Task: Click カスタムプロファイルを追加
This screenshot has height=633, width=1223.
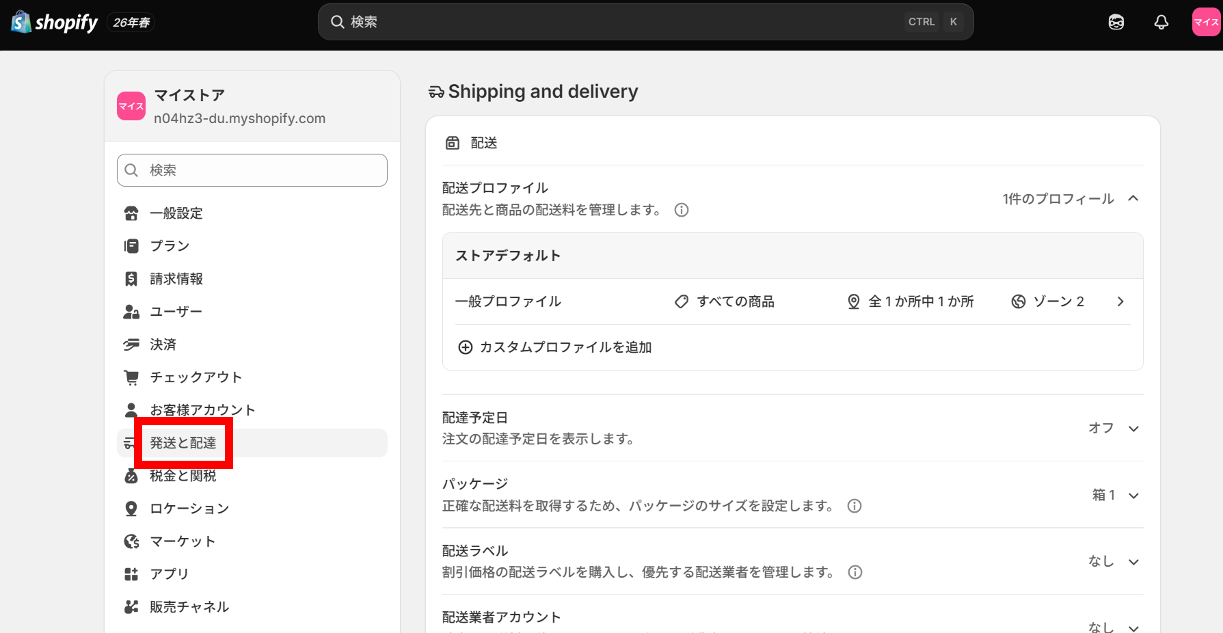Action: [565, 347]
